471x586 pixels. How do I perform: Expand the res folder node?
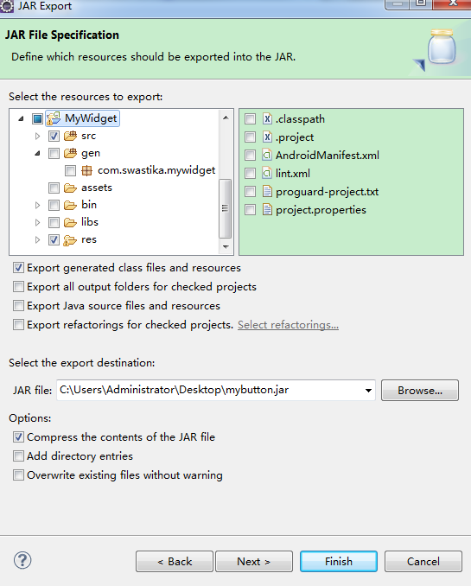[37, 239]
